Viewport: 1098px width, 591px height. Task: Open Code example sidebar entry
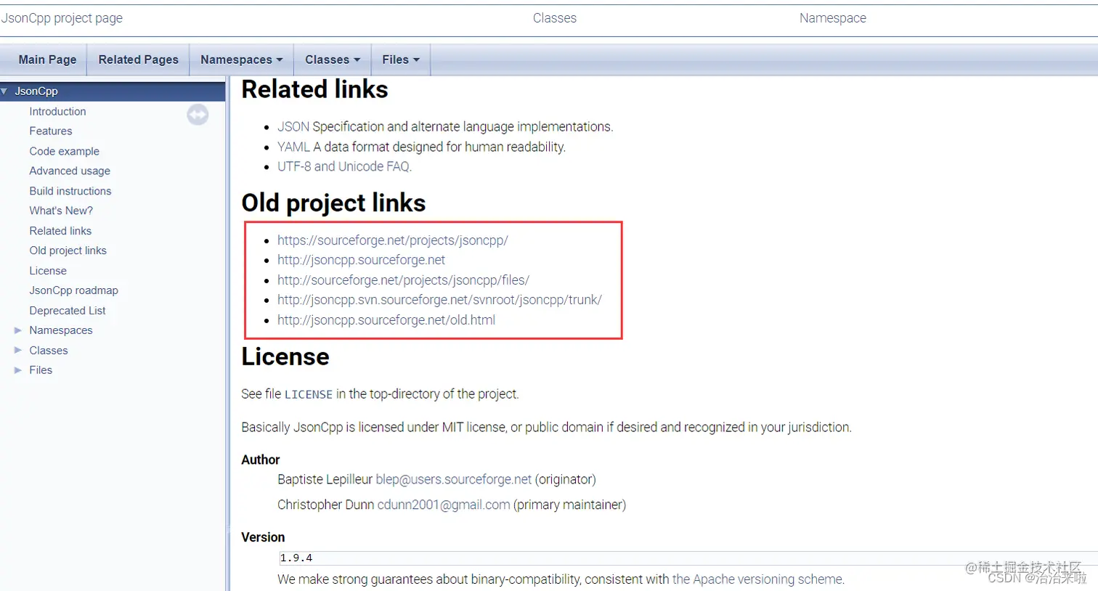tap(64, 151)
